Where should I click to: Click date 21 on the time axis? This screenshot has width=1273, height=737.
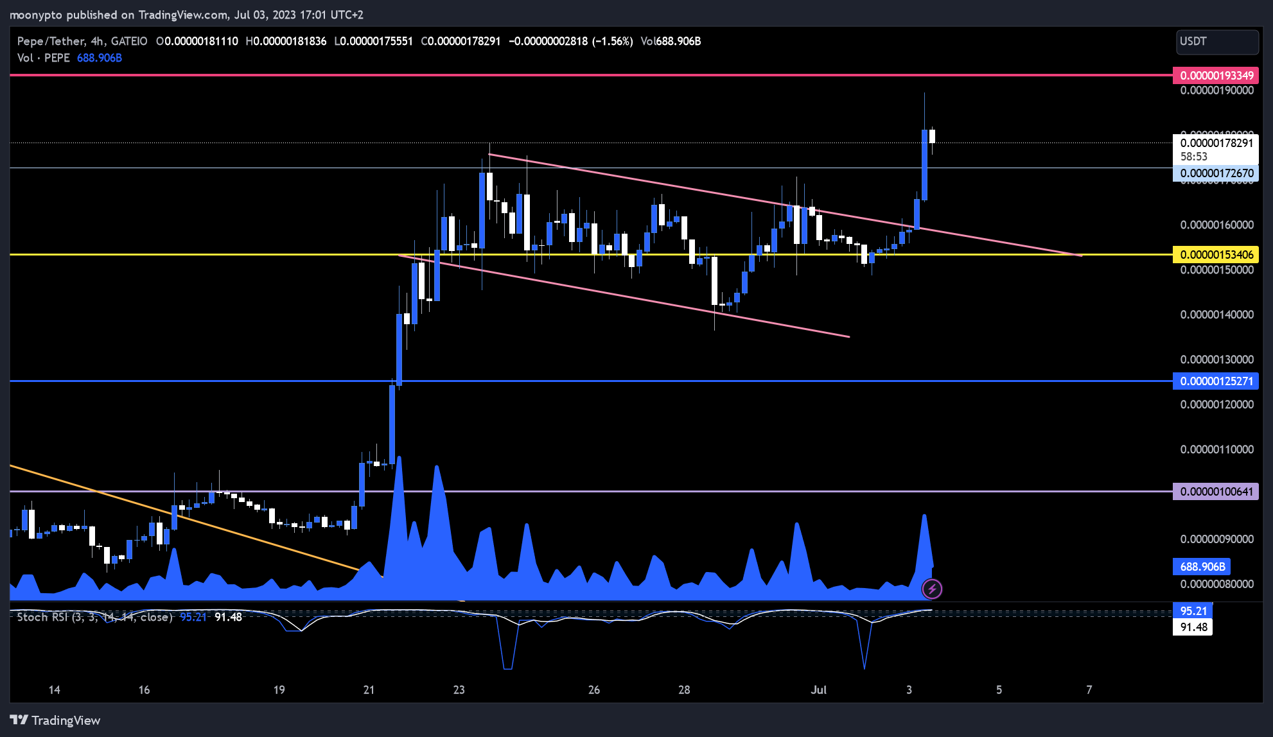coord(369,690)
